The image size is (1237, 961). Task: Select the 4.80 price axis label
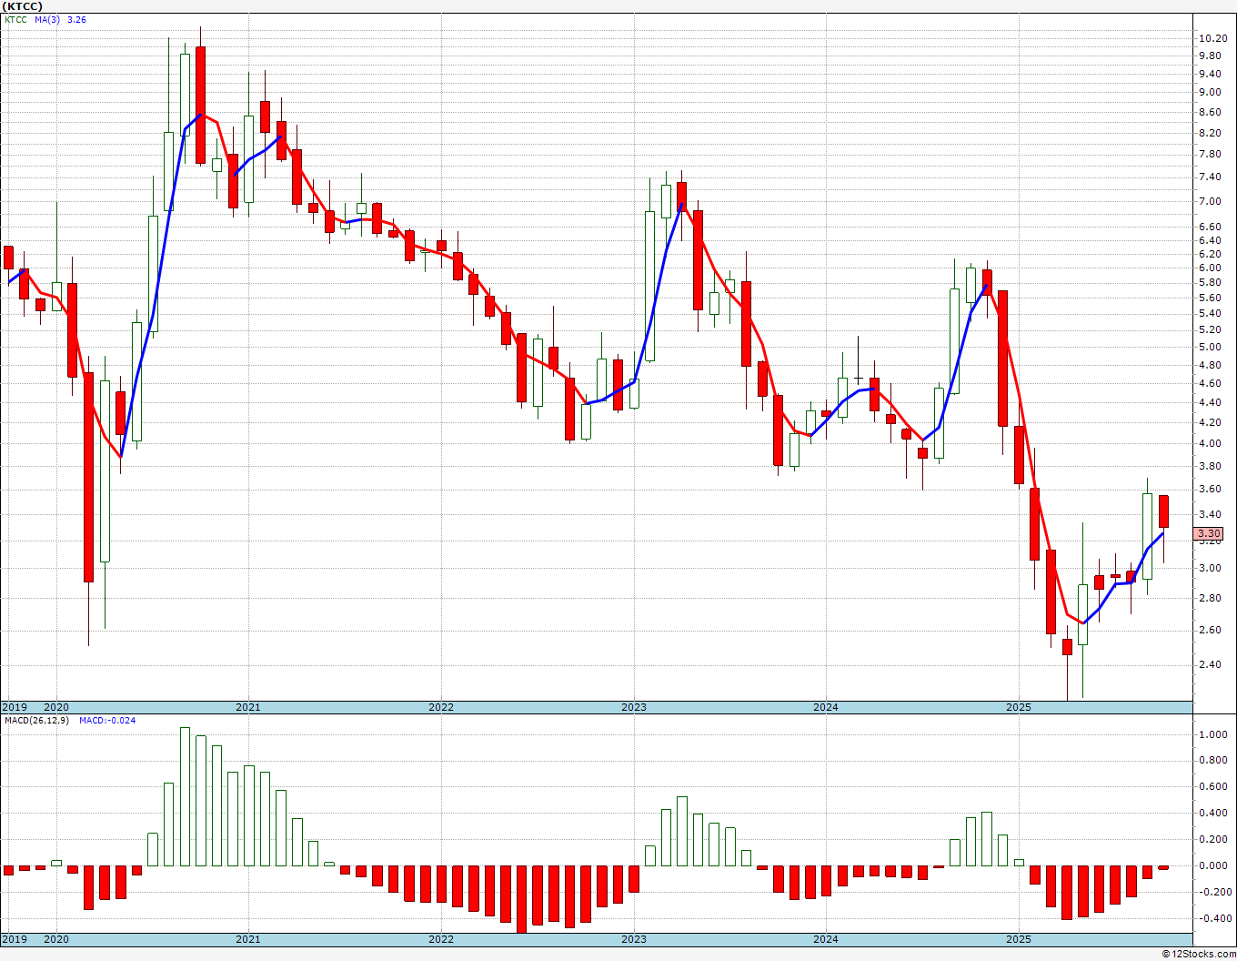pos(1210,365)
